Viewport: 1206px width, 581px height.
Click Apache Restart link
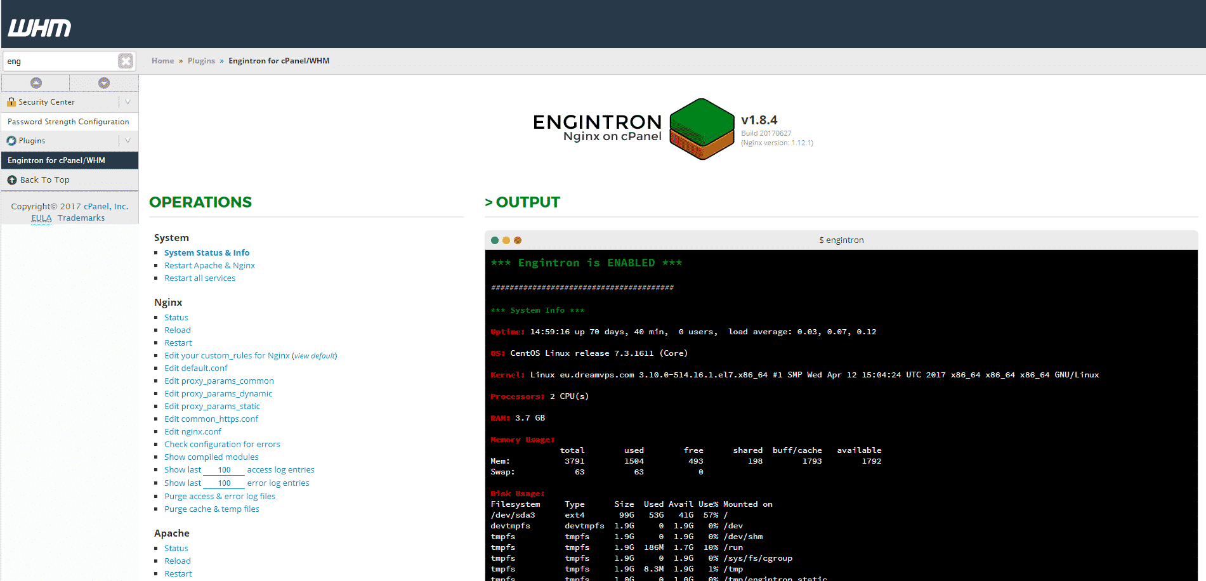point(178,574)
